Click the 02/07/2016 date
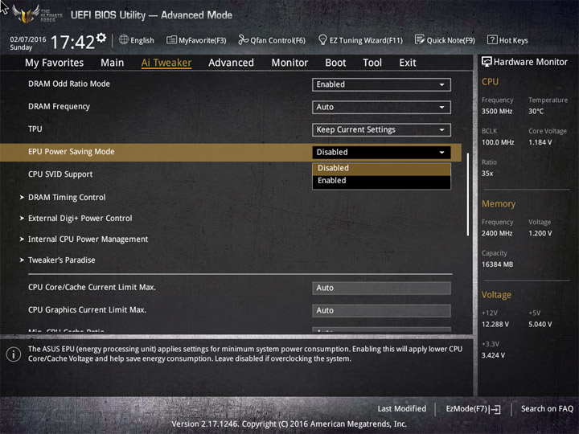This screenshot has width=579, height=434. point(27,39)
